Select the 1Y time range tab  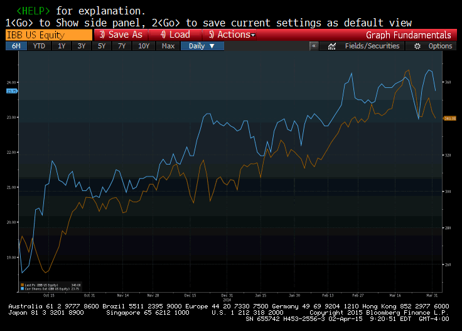(x=62, y=46)
